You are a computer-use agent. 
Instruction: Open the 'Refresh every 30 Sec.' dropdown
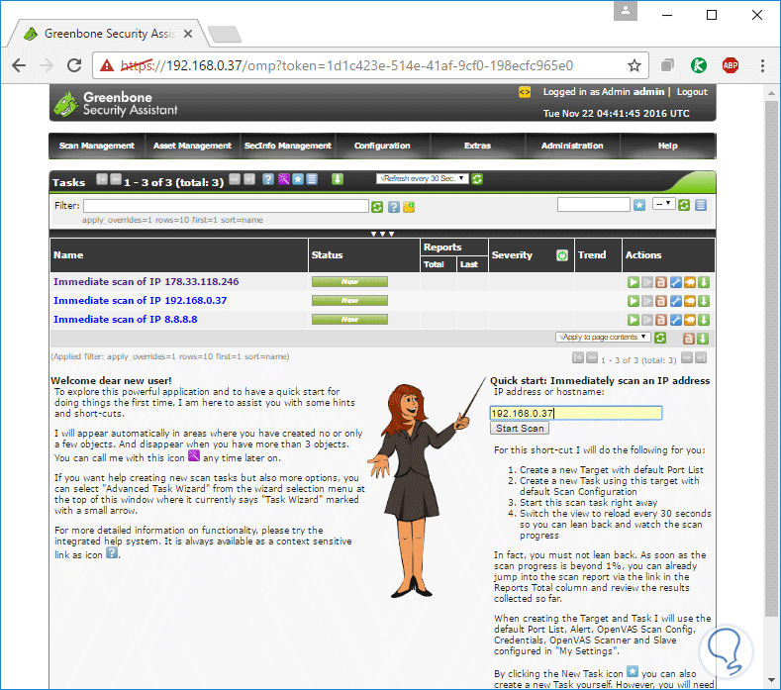tap(423, 178)
